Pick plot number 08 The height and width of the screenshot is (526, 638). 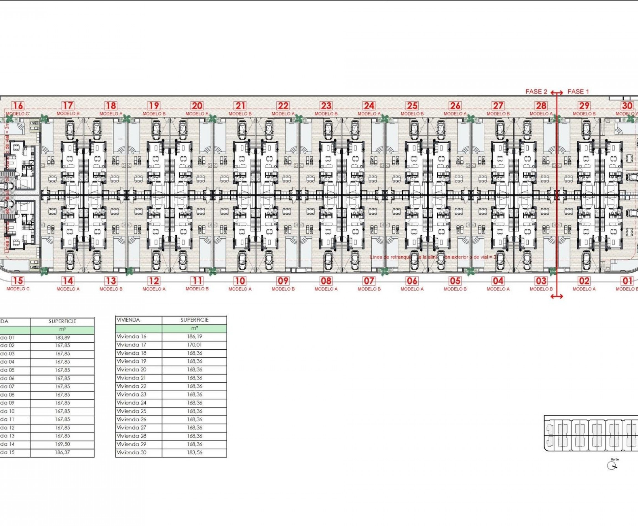[x=326, y=280]
